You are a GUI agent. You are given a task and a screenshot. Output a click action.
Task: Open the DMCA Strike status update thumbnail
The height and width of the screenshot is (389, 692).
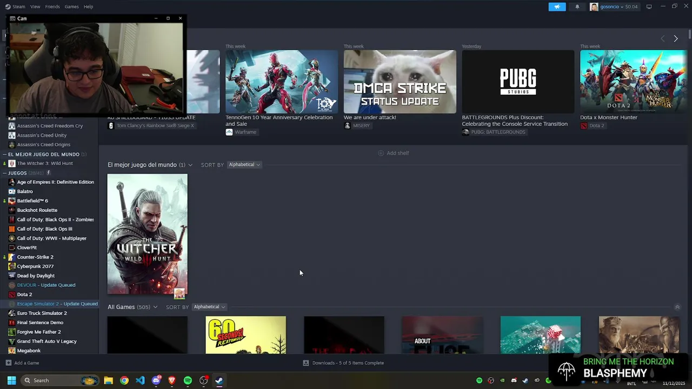(x=400, y=82)
